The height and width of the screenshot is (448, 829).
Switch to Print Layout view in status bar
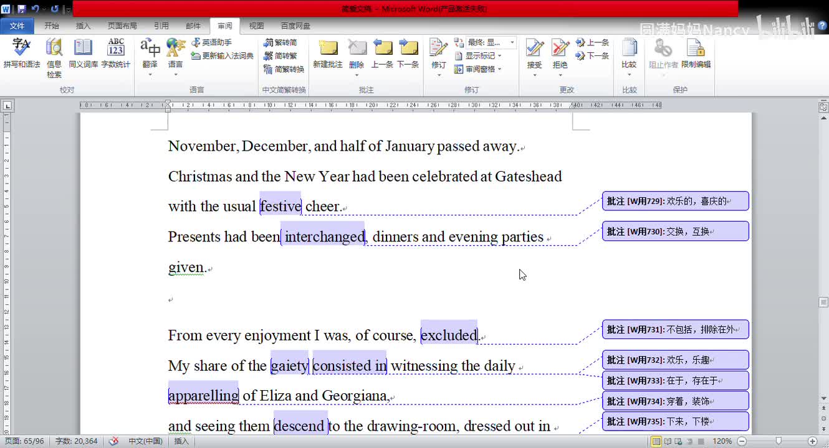tap(656, 441)
